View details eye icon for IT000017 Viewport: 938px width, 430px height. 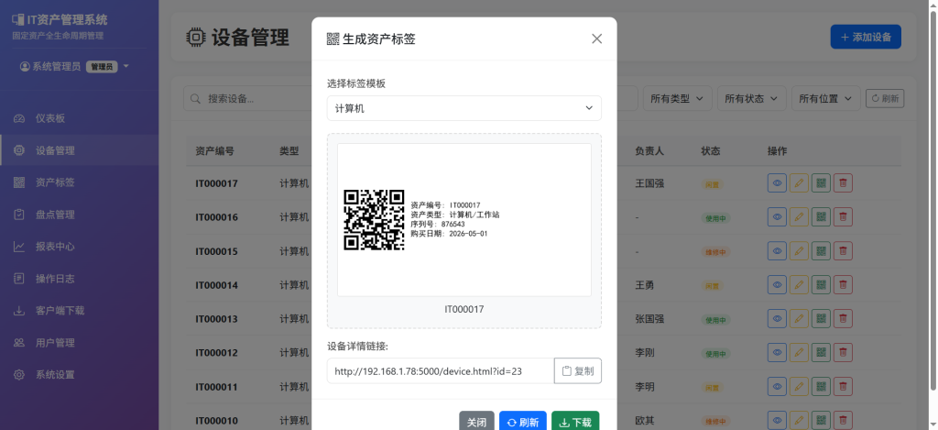777,183
